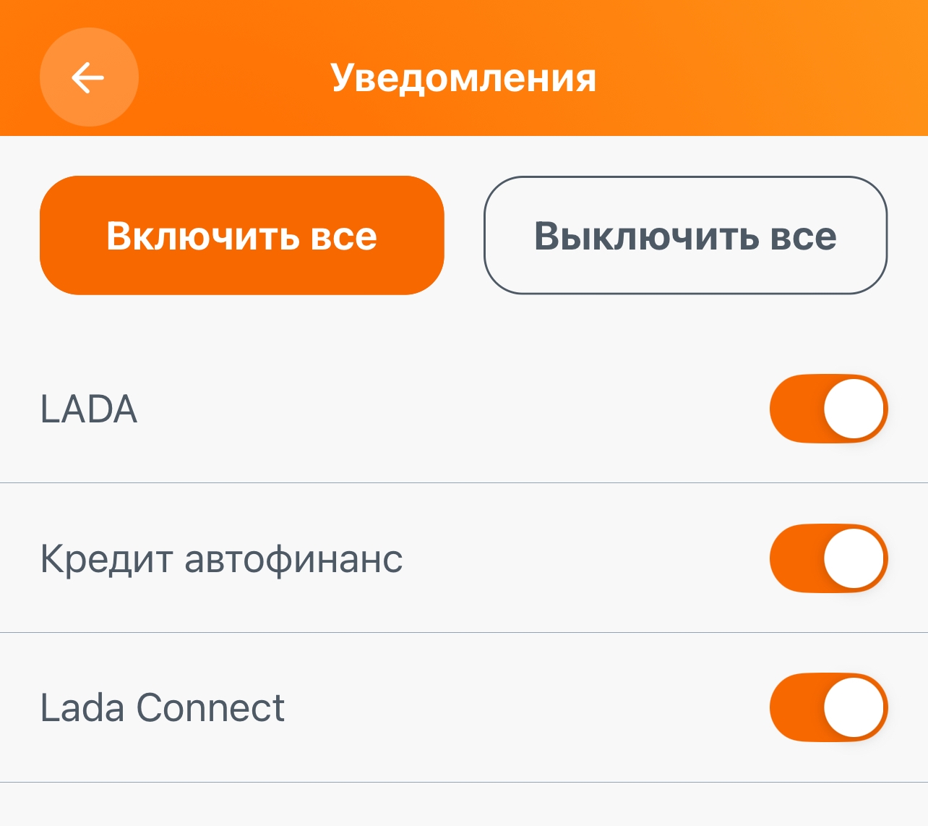The image size is (928, 826).
Task: Tap the Lada Connect label
Action: click(x=163, y=708)
